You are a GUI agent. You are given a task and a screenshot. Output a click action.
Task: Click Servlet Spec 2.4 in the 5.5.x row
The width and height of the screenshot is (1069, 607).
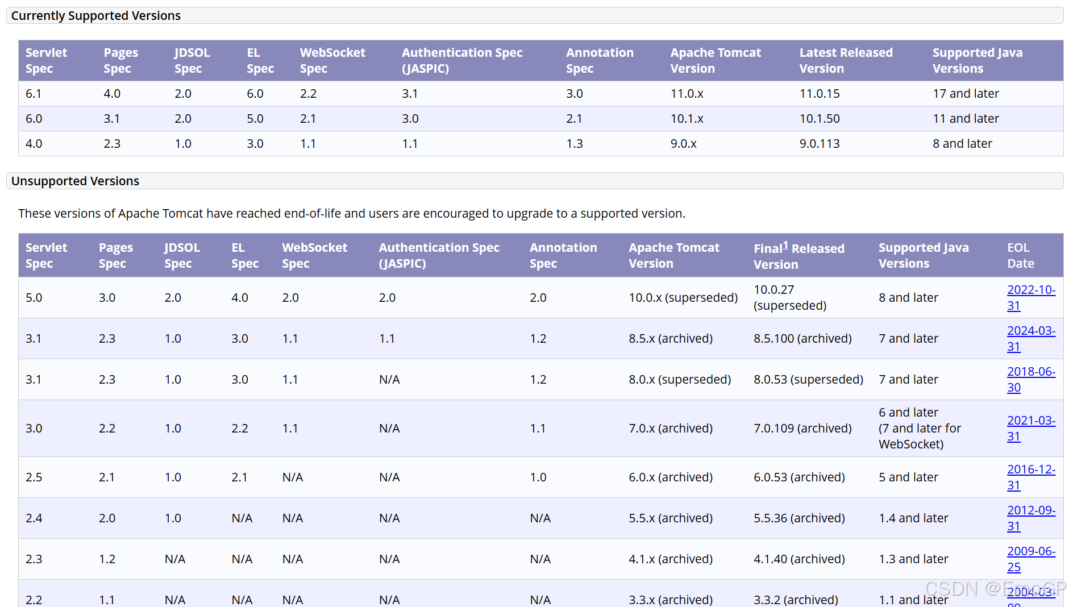(x=34, y=518)
